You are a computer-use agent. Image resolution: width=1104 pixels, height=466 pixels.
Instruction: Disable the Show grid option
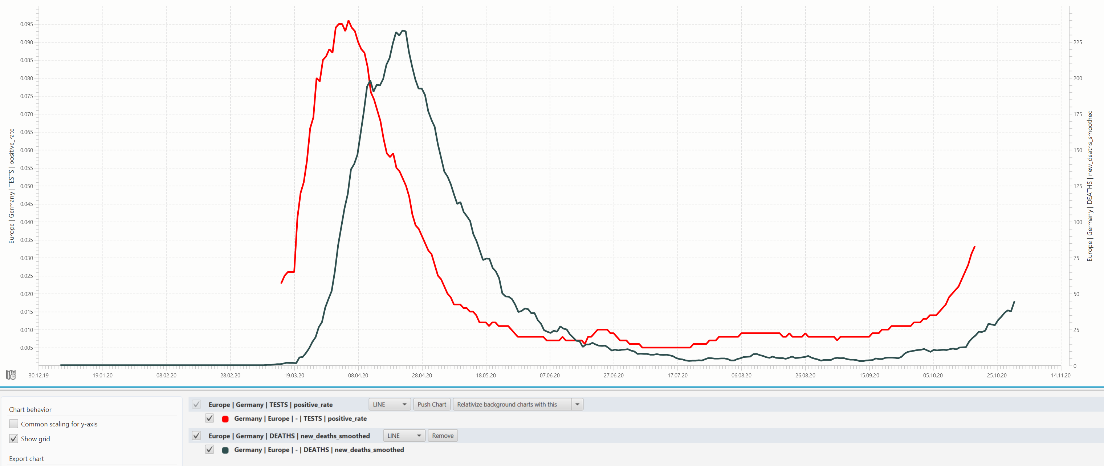pos(14,438)
